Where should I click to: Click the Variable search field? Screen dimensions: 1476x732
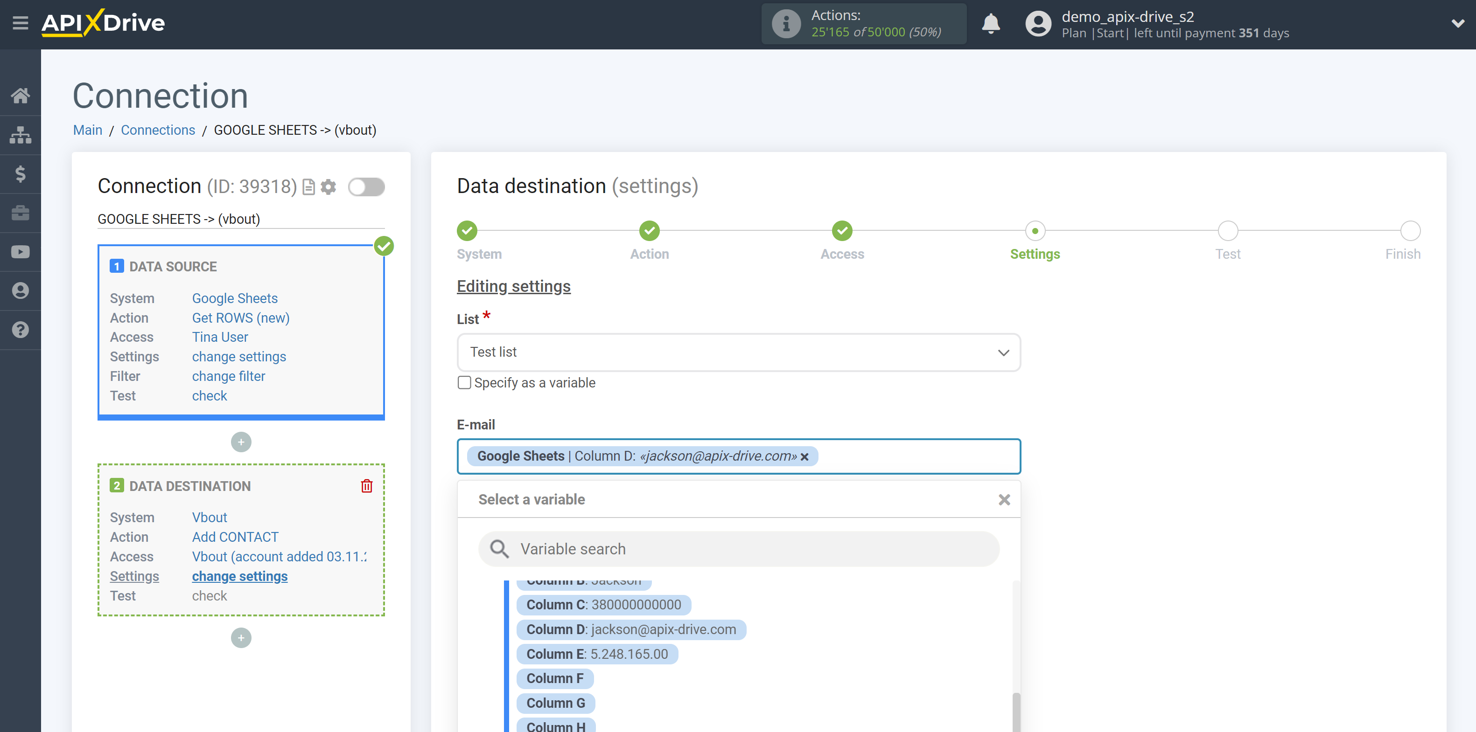(x=739, y=549)
